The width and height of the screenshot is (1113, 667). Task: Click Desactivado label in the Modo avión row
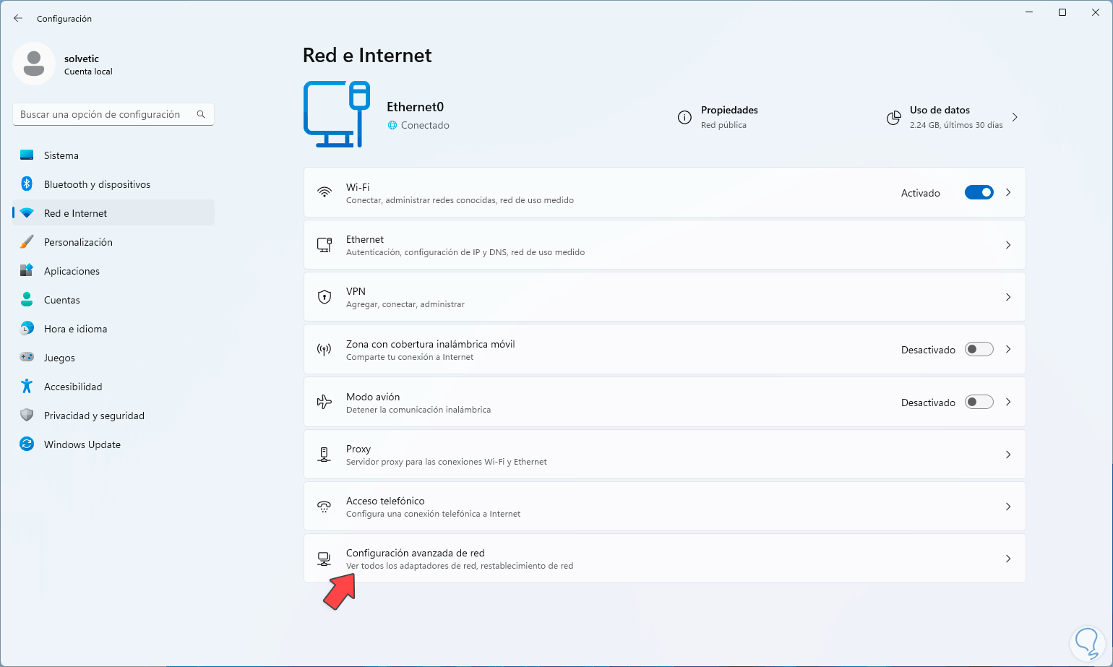[928, 403]
